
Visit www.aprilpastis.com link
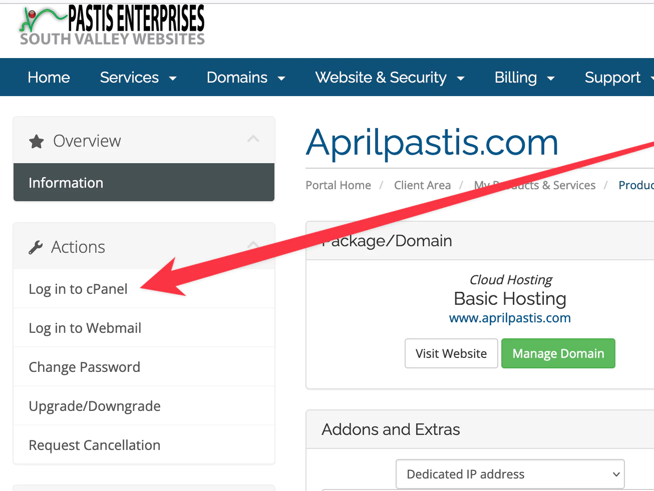(x=510, y=317)
